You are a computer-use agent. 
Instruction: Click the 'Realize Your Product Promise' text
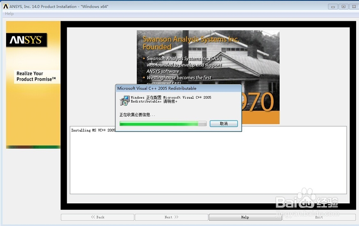coord(36,76)
